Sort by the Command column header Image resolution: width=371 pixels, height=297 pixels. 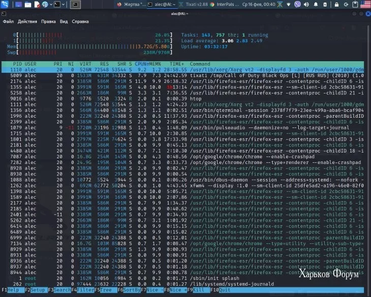(x=200, y=64)
